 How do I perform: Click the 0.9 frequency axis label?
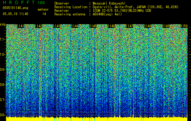[x=3, y=70]
